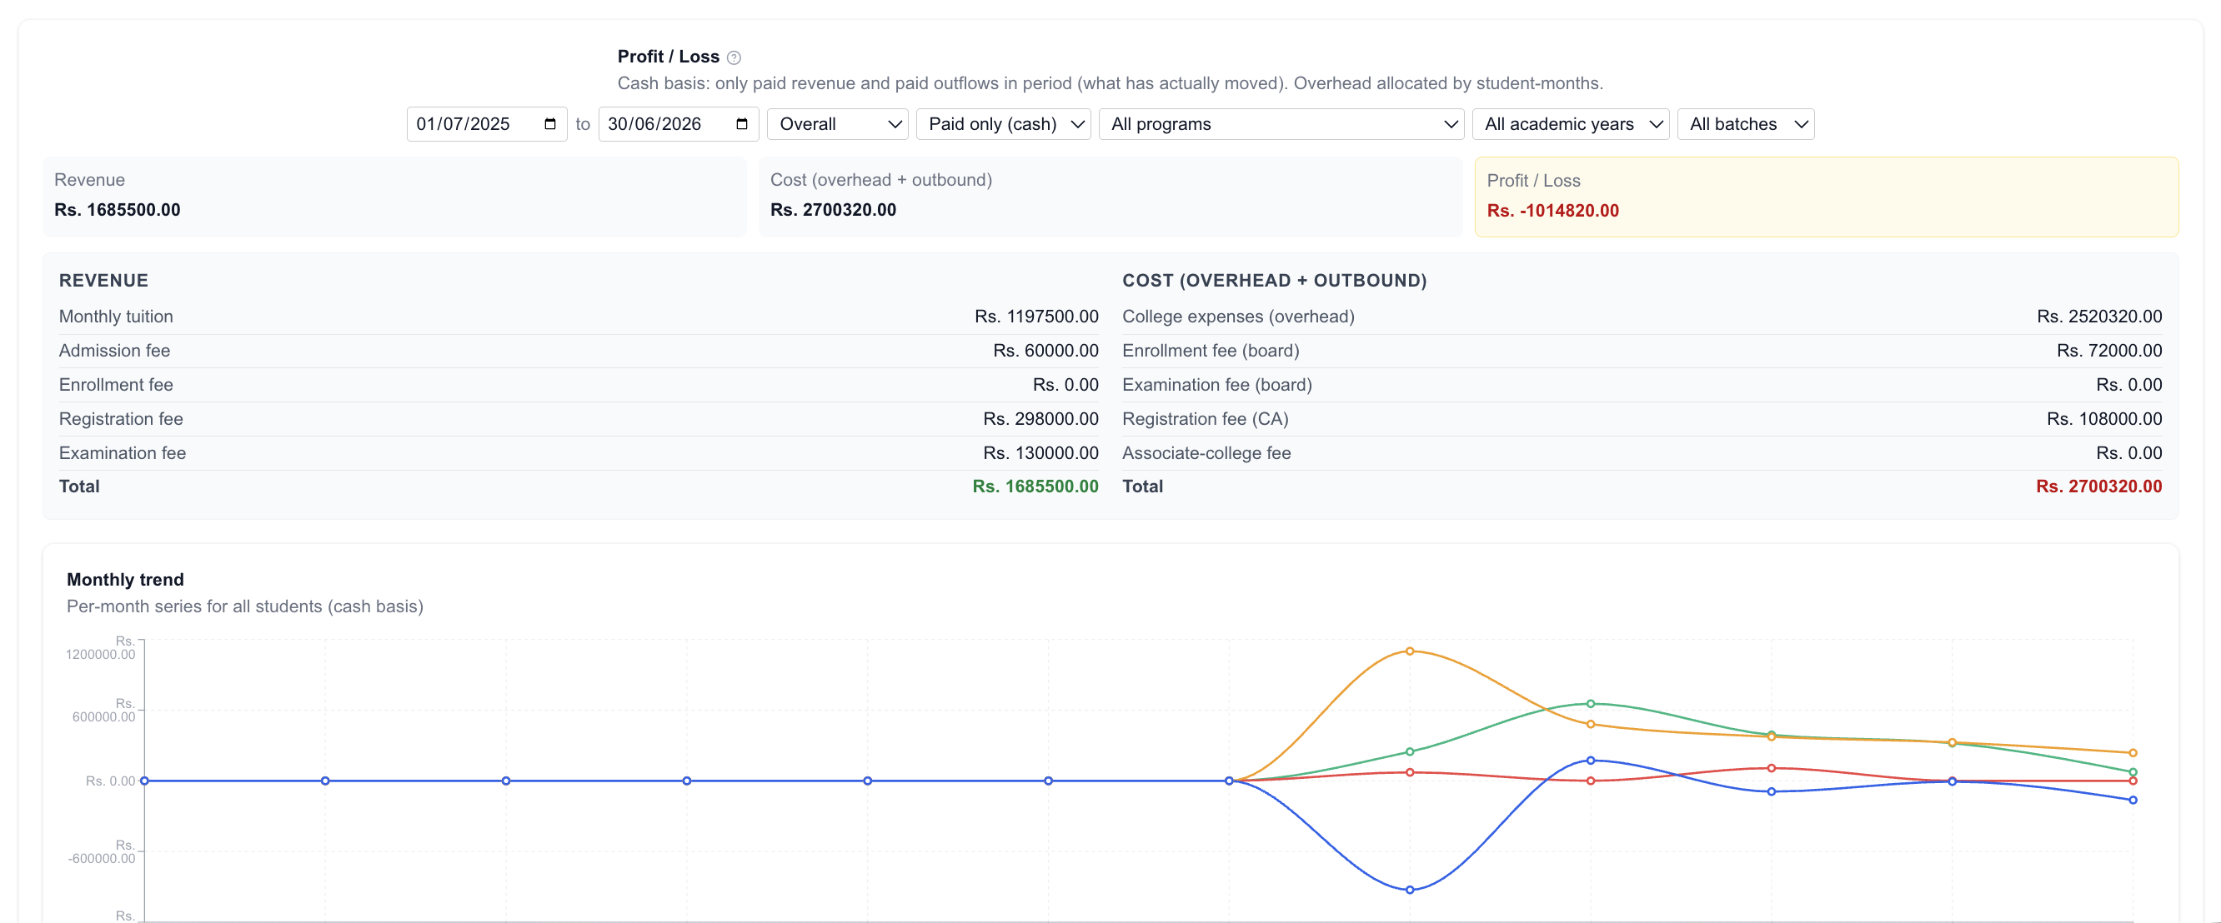Click the College expenses (overhead) cost row
This screenshot has width=2221, height=923.
click(x=1642, y=317)
